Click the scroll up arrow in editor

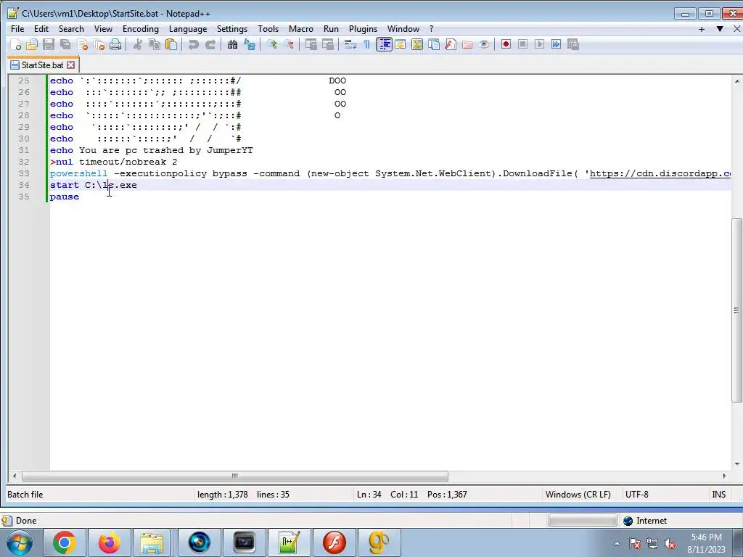pyautogui.click(x=736, y=81)
